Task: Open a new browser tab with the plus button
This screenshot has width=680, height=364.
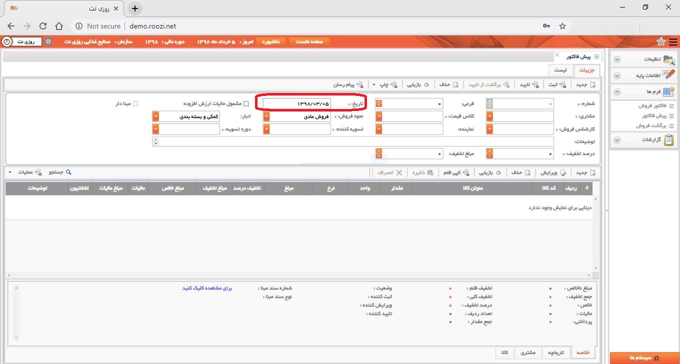Action: pos(134,8)
